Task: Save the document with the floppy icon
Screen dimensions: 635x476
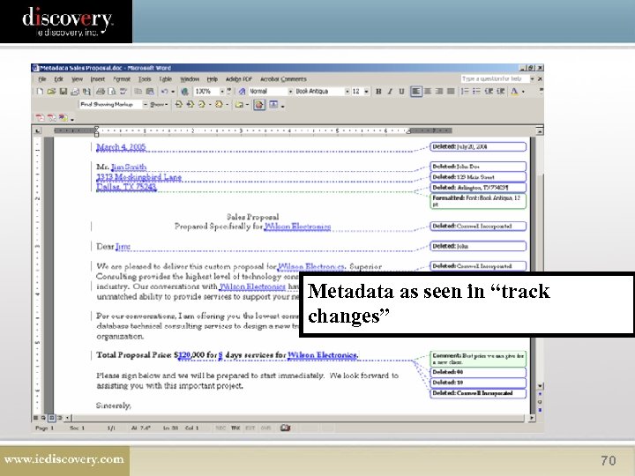Action: tap(63, 92)
